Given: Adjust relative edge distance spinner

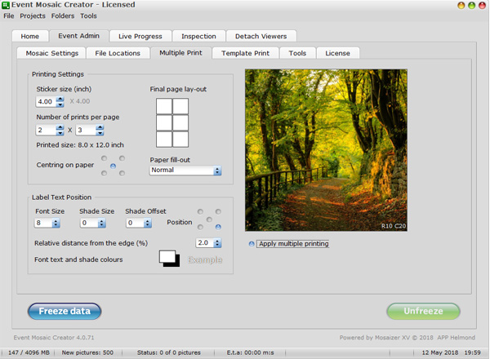Looking at the screenshot, I should coord(217,243).
